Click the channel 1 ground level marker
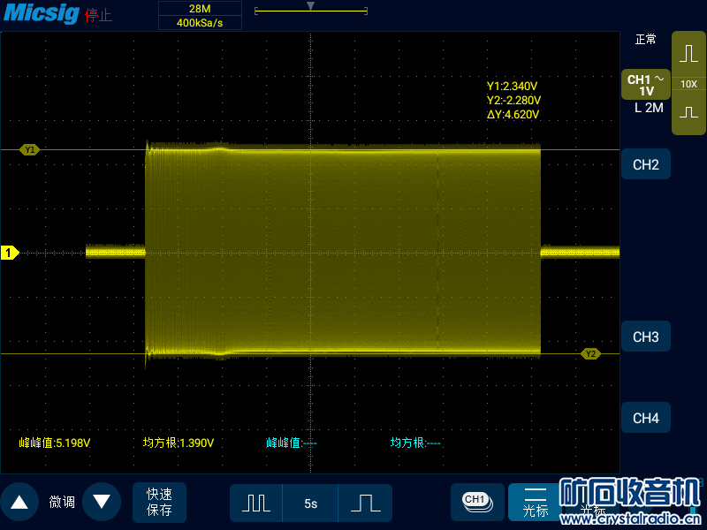 pyautogui.click(x=9, y=254)
